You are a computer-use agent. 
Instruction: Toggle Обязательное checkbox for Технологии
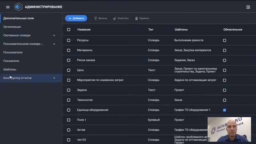click(x=224, y=100)
